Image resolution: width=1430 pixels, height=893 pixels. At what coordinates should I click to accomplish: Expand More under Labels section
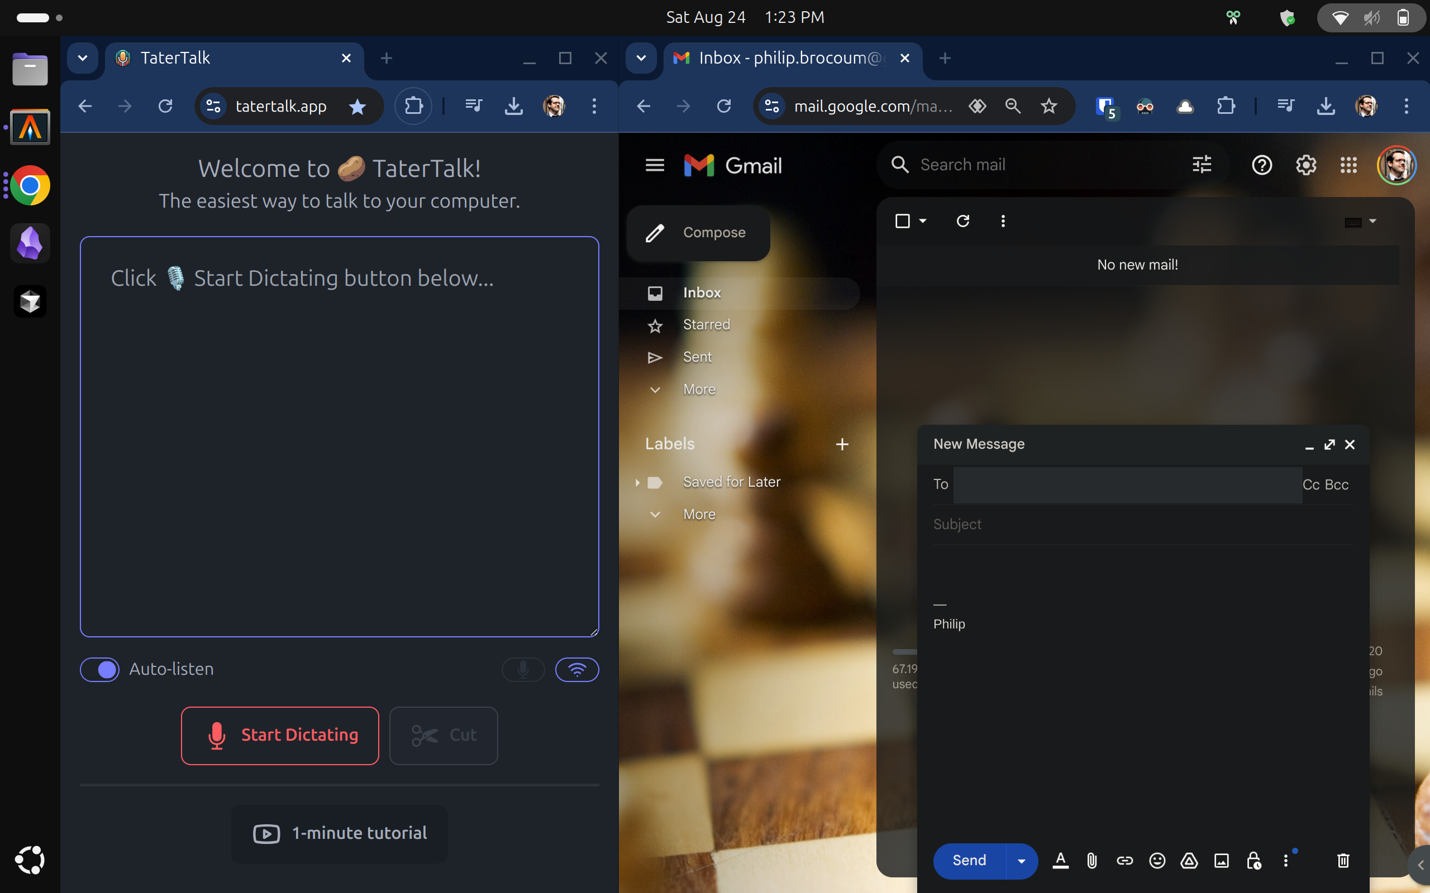click(x=699, y=515)
